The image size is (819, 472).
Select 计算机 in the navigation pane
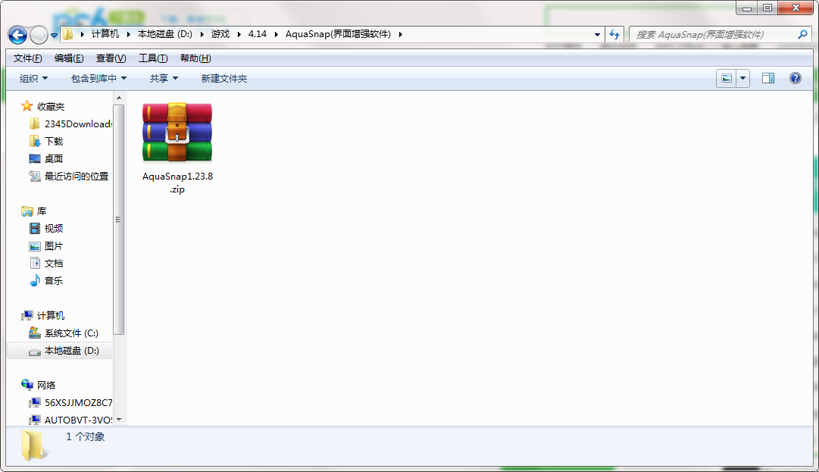51,315
